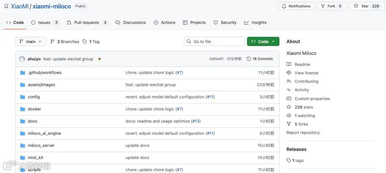Fork the repository

(x=332, y=6)
